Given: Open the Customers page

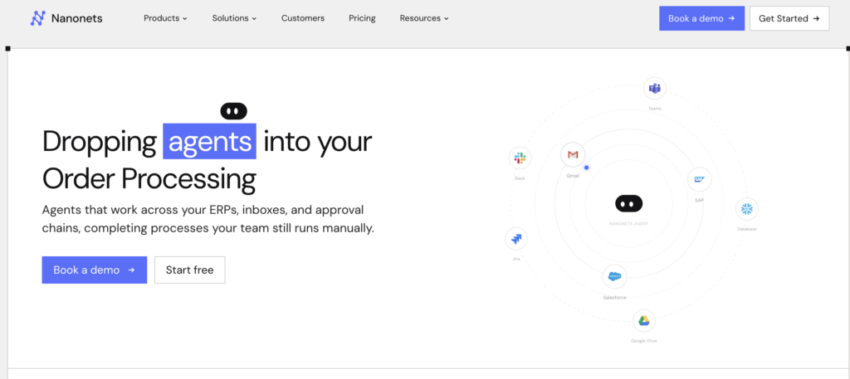Looking at the screenshot, I should 303,18.
